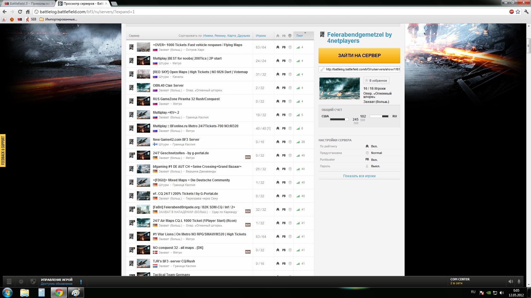531x298 pixels.
Task: Open УПРАВЛЕНИЕ ИГРОЙ game manager panel
Action: (x=57, y=281)
